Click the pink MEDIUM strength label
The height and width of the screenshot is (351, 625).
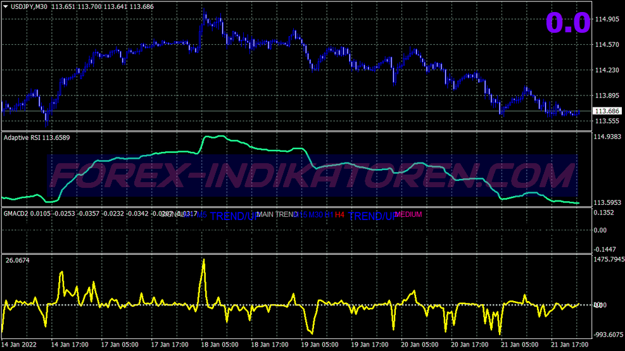coord(408,214)
